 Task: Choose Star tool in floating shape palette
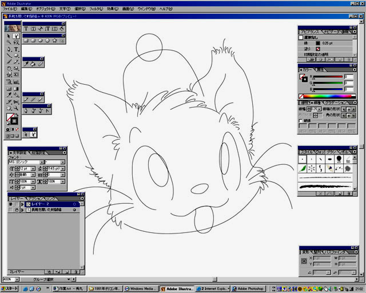point(54,41)
